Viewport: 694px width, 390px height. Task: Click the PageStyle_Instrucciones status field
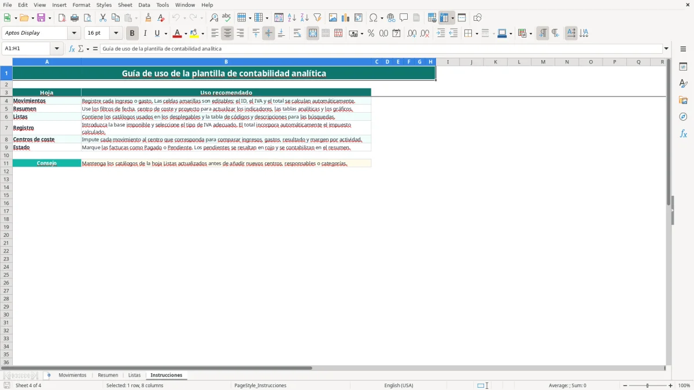tap(260, 385)
